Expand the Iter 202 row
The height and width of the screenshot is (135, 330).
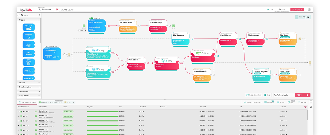pyautogui.click(x=19, y=112)
